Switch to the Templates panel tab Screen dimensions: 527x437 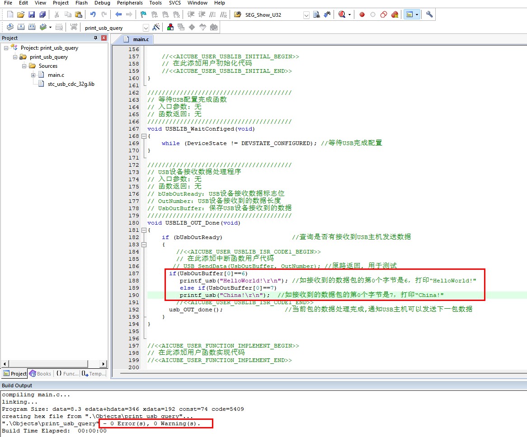tap(94, 373)
